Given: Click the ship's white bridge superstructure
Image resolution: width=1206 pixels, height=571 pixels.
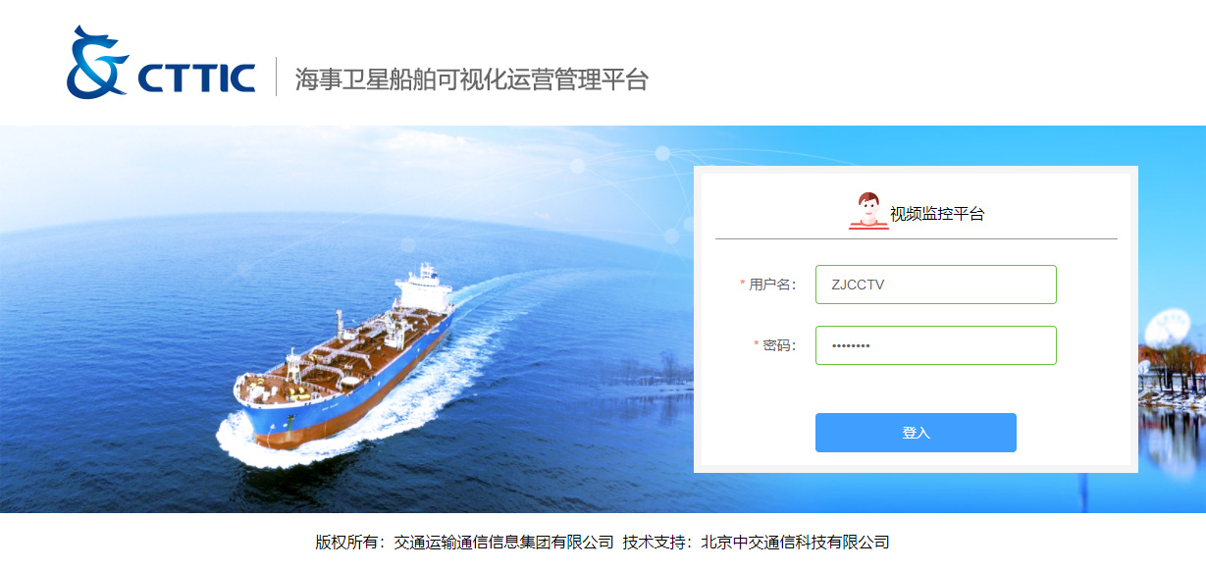Looking at the screenshot, I should [x=423, y=288].
